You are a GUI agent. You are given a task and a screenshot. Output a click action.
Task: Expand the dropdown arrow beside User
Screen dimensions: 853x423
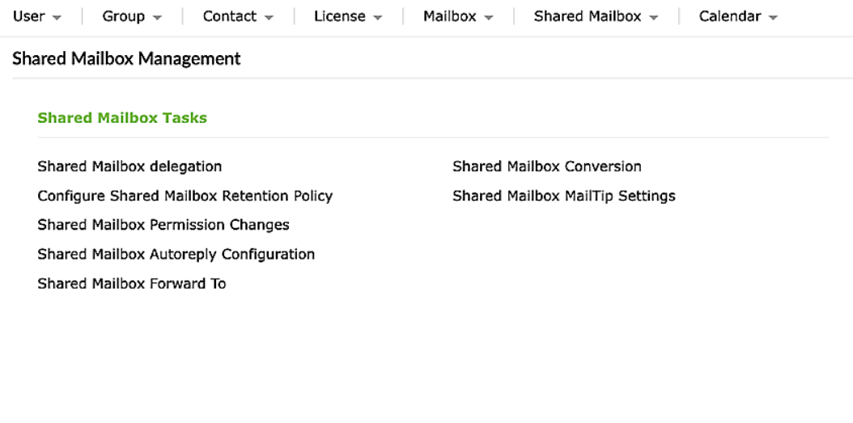click(56, 18)
